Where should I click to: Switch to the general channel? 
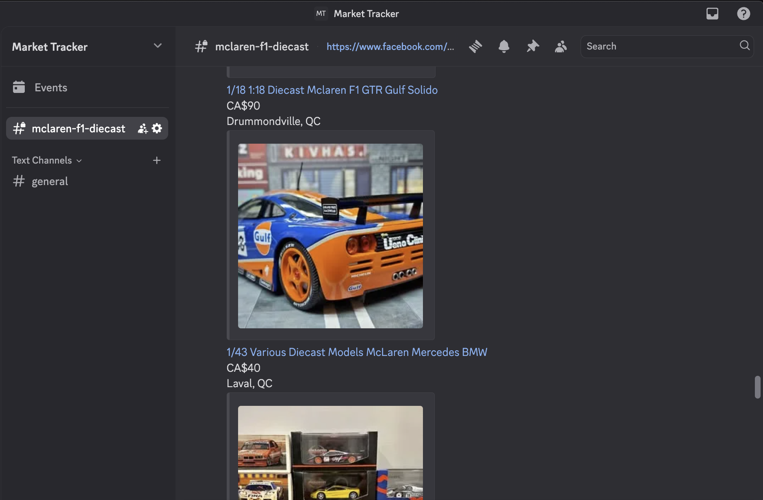[x=87, y=181]
